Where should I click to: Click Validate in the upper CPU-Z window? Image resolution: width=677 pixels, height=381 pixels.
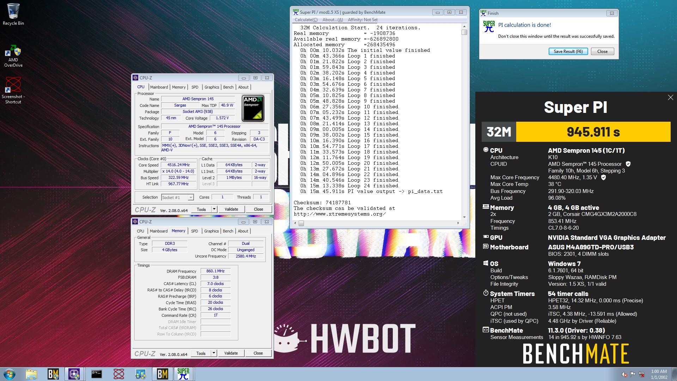point(231,209)
